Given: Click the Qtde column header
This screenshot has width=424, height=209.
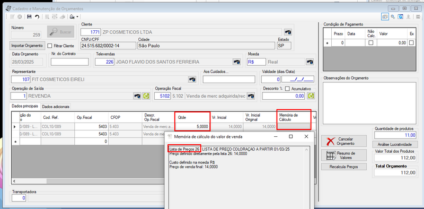Looking at the screenshot, I should pos(192,117).
